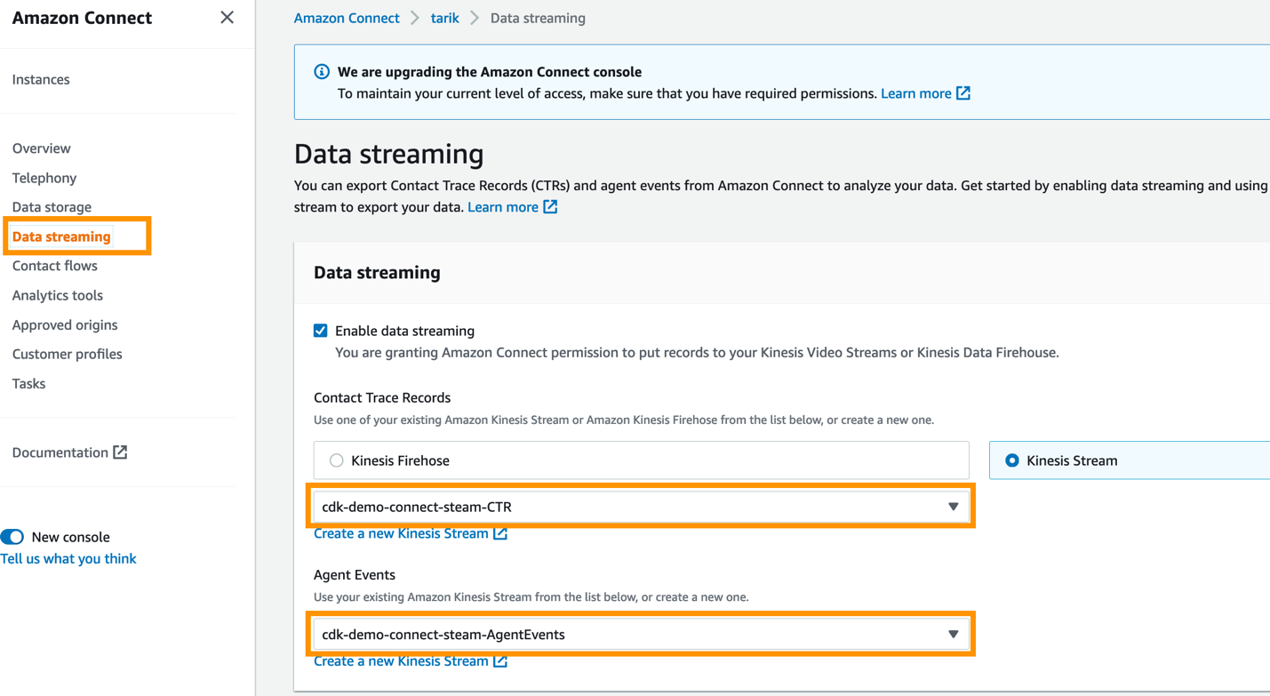Click Amazon Connect breadcrumb link
This screenshot has width=1270, height=696.
pos(347,18)
